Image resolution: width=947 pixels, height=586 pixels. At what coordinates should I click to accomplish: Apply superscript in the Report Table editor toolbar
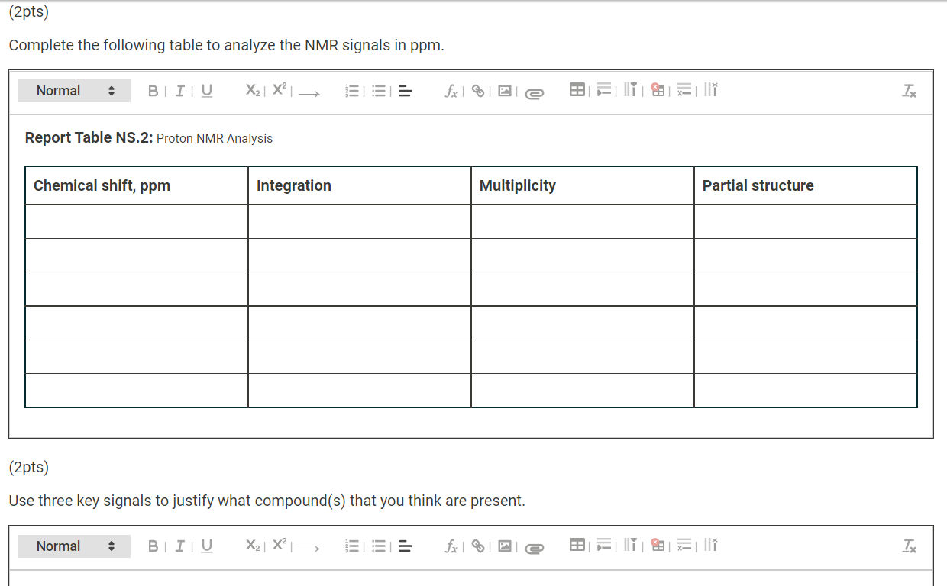pyautogui.click(x=279, y=91)
